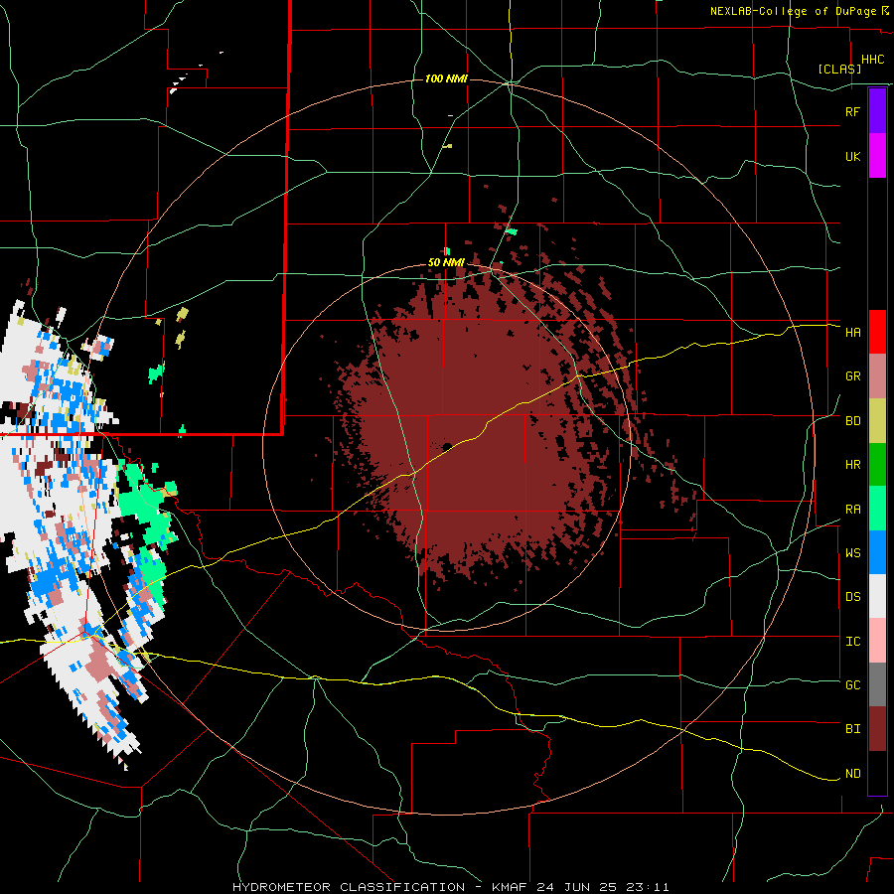Click the GR legend label
Viewport: 894px width, 894px height.
852,376
